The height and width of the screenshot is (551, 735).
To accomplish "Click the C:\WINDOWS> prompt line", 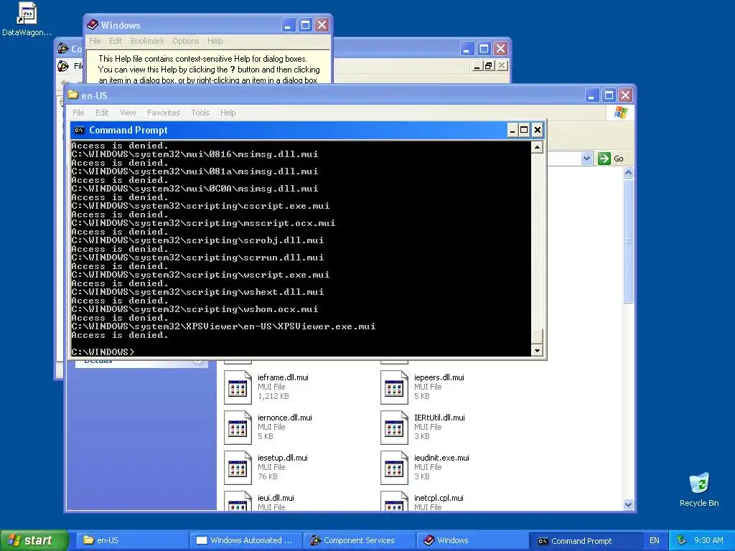I will pyautogui.click(x=103, y=352).
